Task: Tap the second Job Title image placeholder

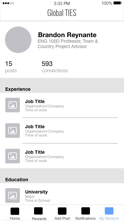Action: click(x=13, y=131)
